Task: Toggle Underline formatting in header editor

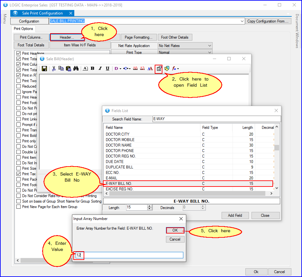Action: click(x=107, y=69)
